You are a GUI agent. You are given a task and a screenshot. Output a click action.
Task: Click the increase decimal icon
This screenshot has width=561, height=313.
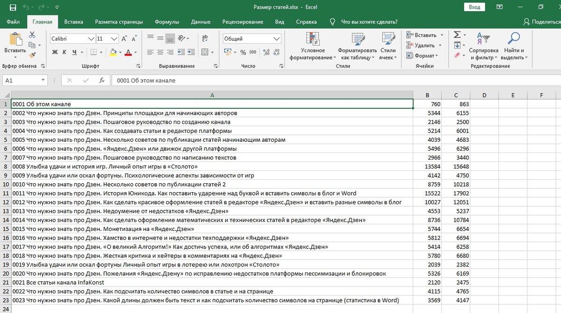coord(266,52)
